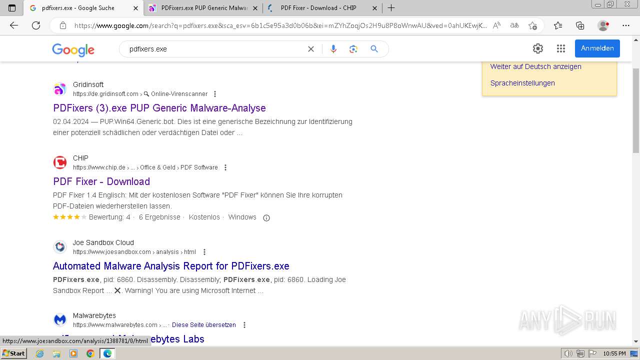This screenshot has height=360, width=640.
Task: Click the Anmelden sign-in button
Action: point(597,48)
